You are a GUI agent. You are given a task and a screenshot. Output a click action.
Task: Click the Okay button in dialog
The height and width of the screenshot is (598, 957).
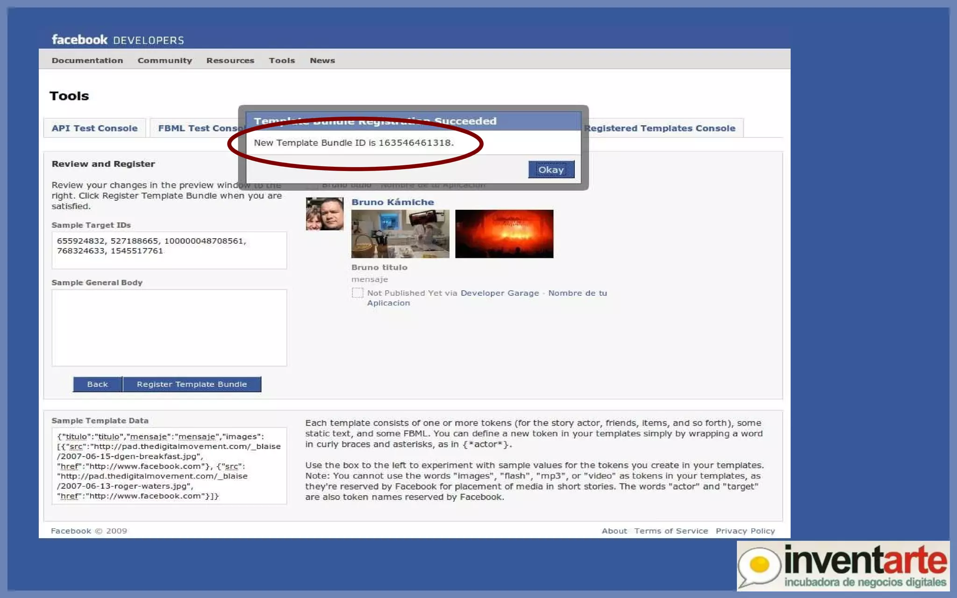551,170
